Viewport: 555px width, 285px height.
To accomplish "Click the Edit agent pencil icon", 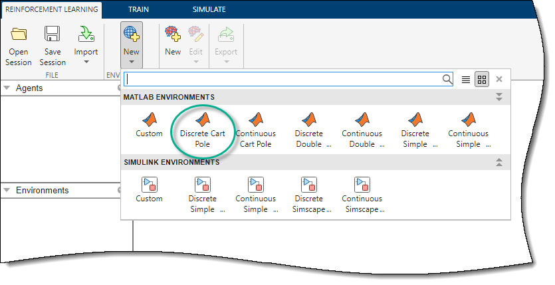I will click(x=195, y=34).
